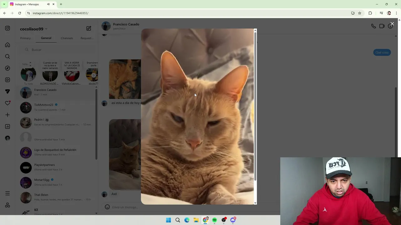The height and width of the screenshot is (225, 401).
Task: Click the Qué cosa message bubble
Action: click(382, 52)
